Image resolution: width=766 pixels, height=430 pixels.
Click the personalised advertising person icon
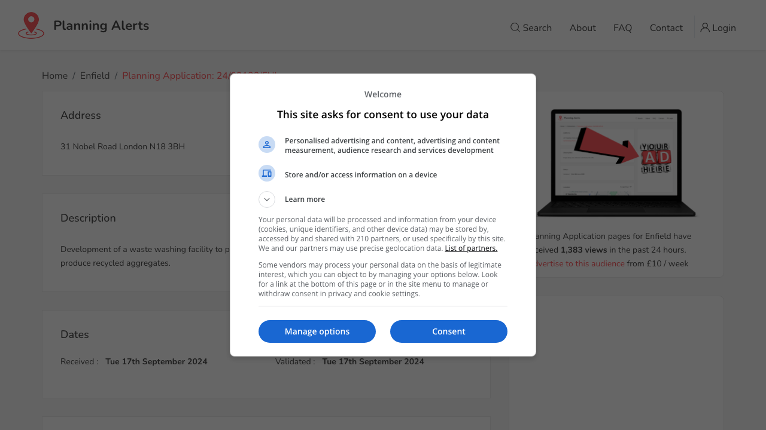(267, 145)
